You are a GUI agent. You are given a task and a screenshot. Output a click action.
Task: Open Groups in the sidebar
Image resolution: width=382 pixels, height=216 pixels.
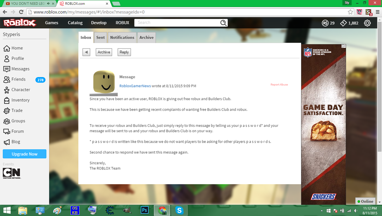(14, 121)
